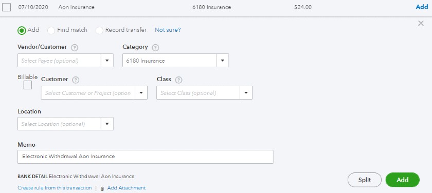Select the Add radio option
This screenshot has height=193, width=432.
click(22, 30)
